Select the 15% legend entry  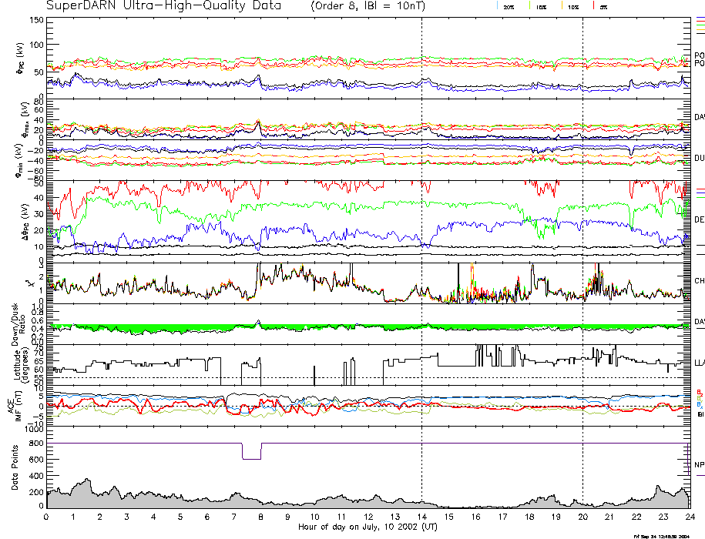(540, 6)
